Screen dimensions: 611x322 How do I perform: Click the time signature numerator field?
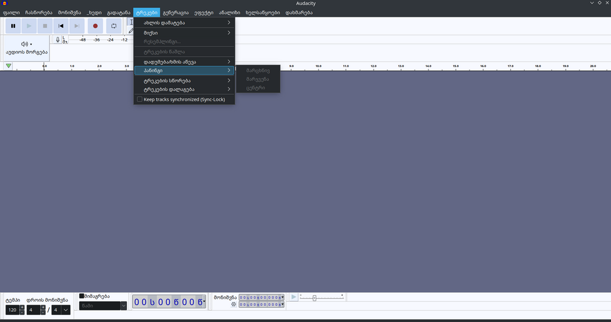(33, 310)
